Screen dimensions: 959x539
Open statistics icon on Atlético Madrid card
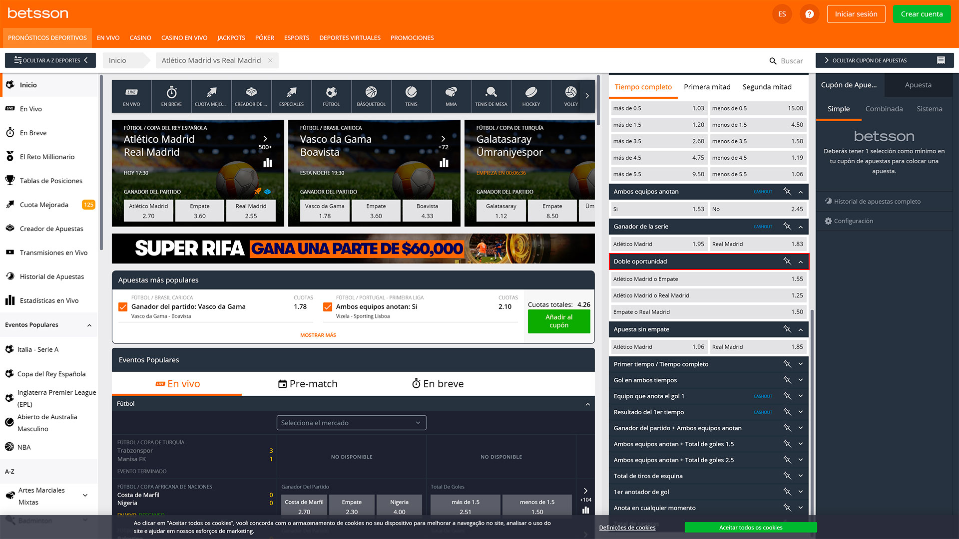pos(268,163)
